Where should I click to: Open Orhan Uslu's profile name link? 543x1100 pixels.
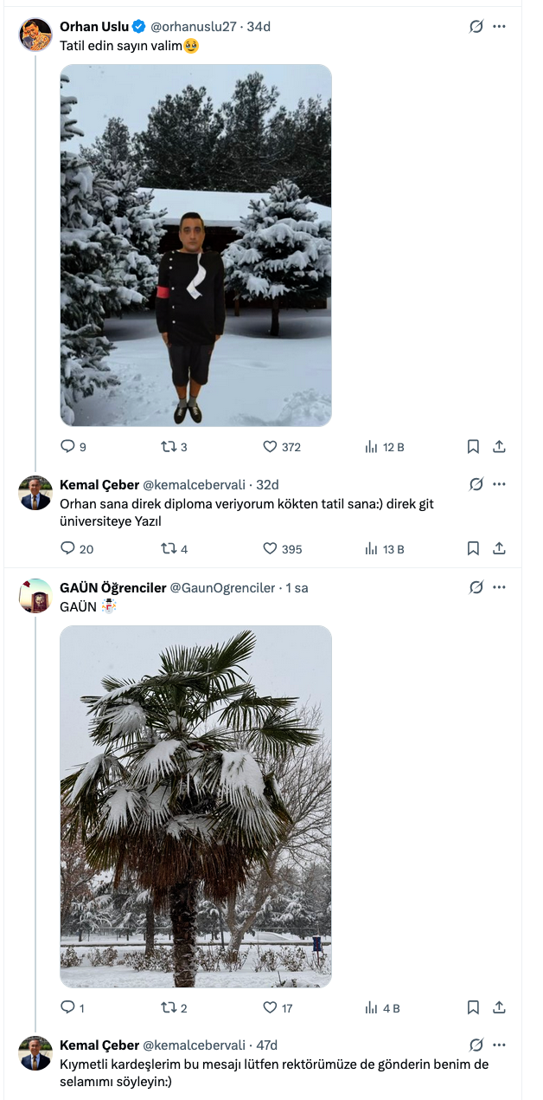93,27
